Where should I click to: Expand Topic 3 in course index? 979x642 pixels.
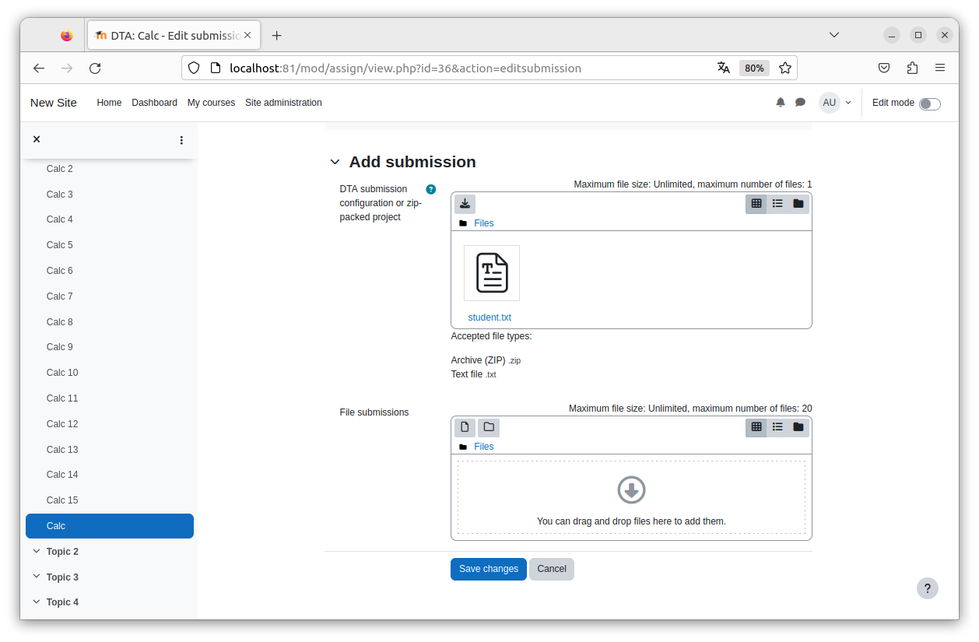click(x=37, y=577)
